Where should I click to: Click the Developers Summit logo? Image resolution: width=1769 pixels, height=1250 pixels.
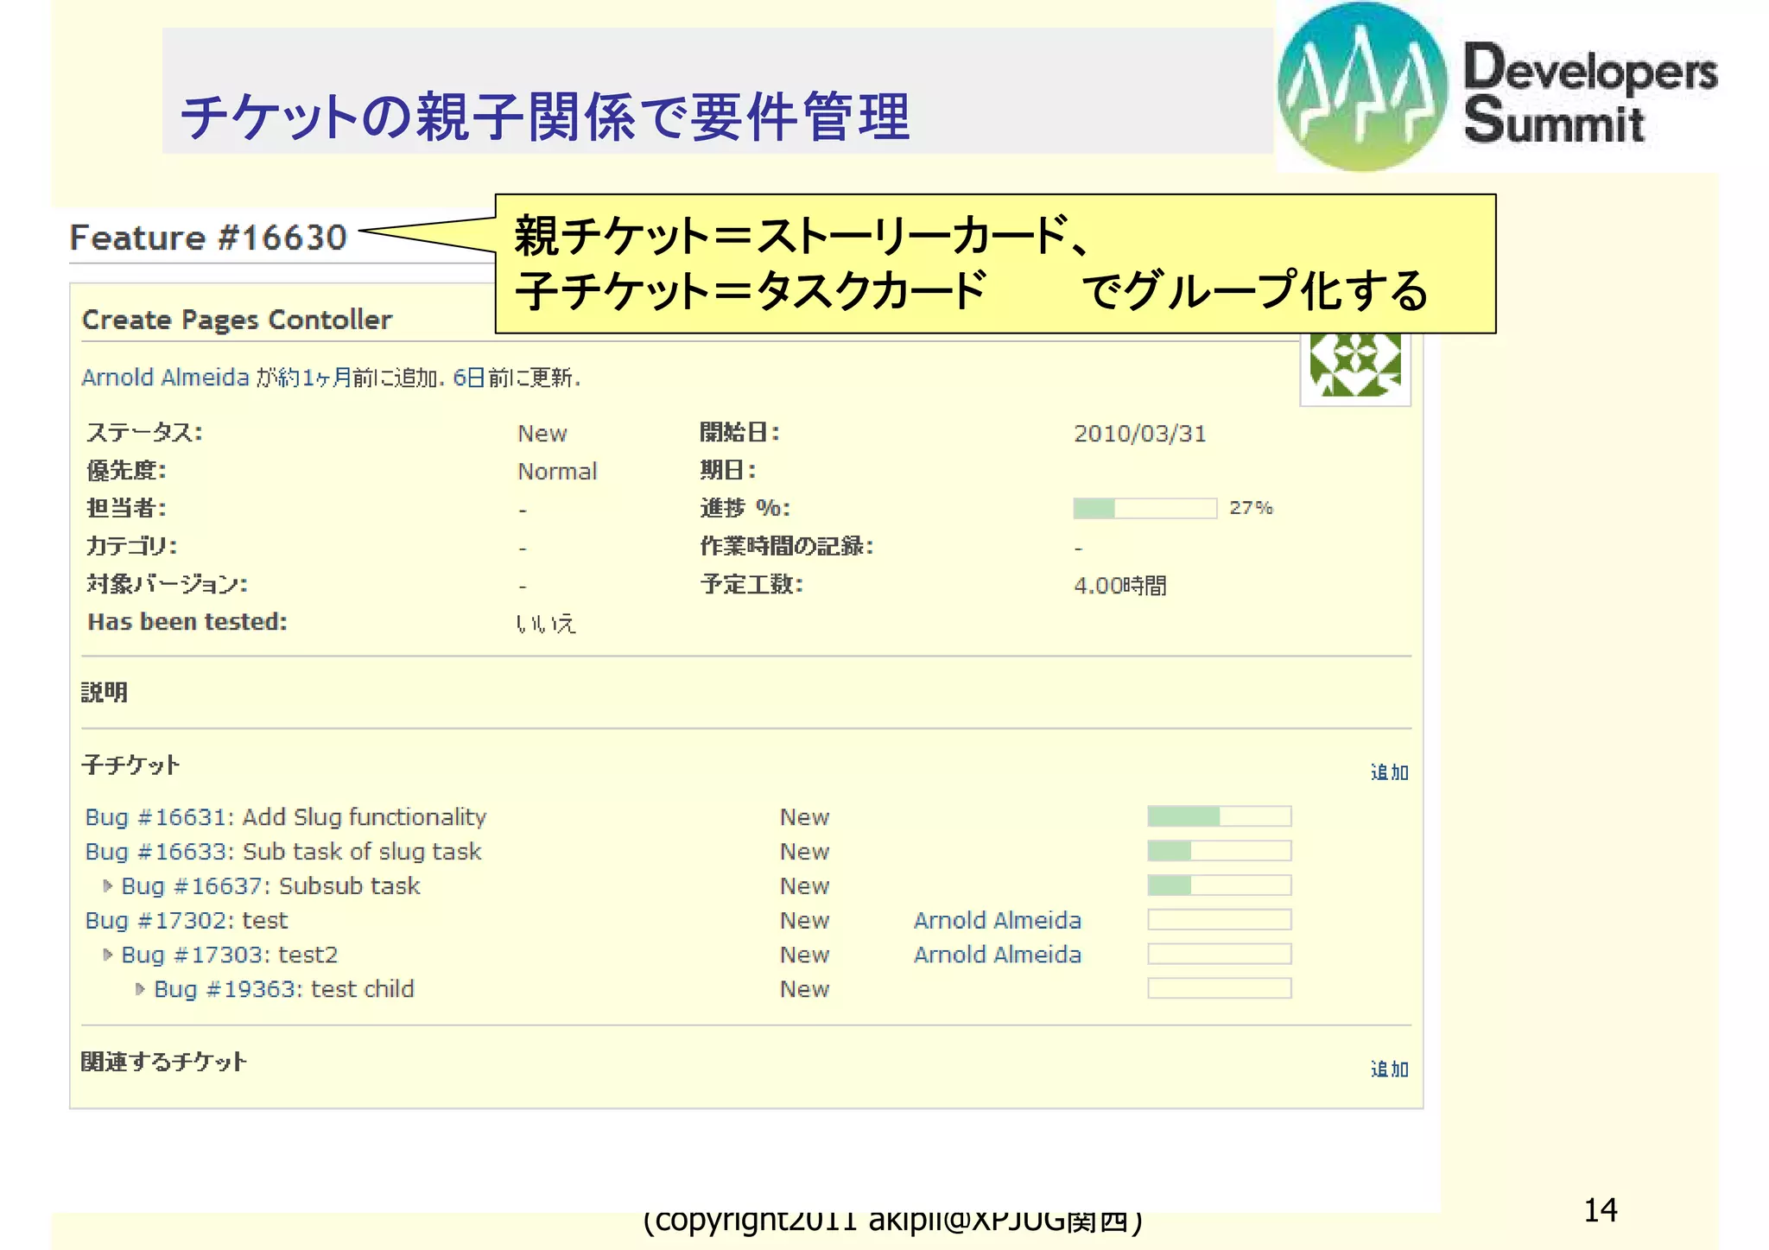1497,86
